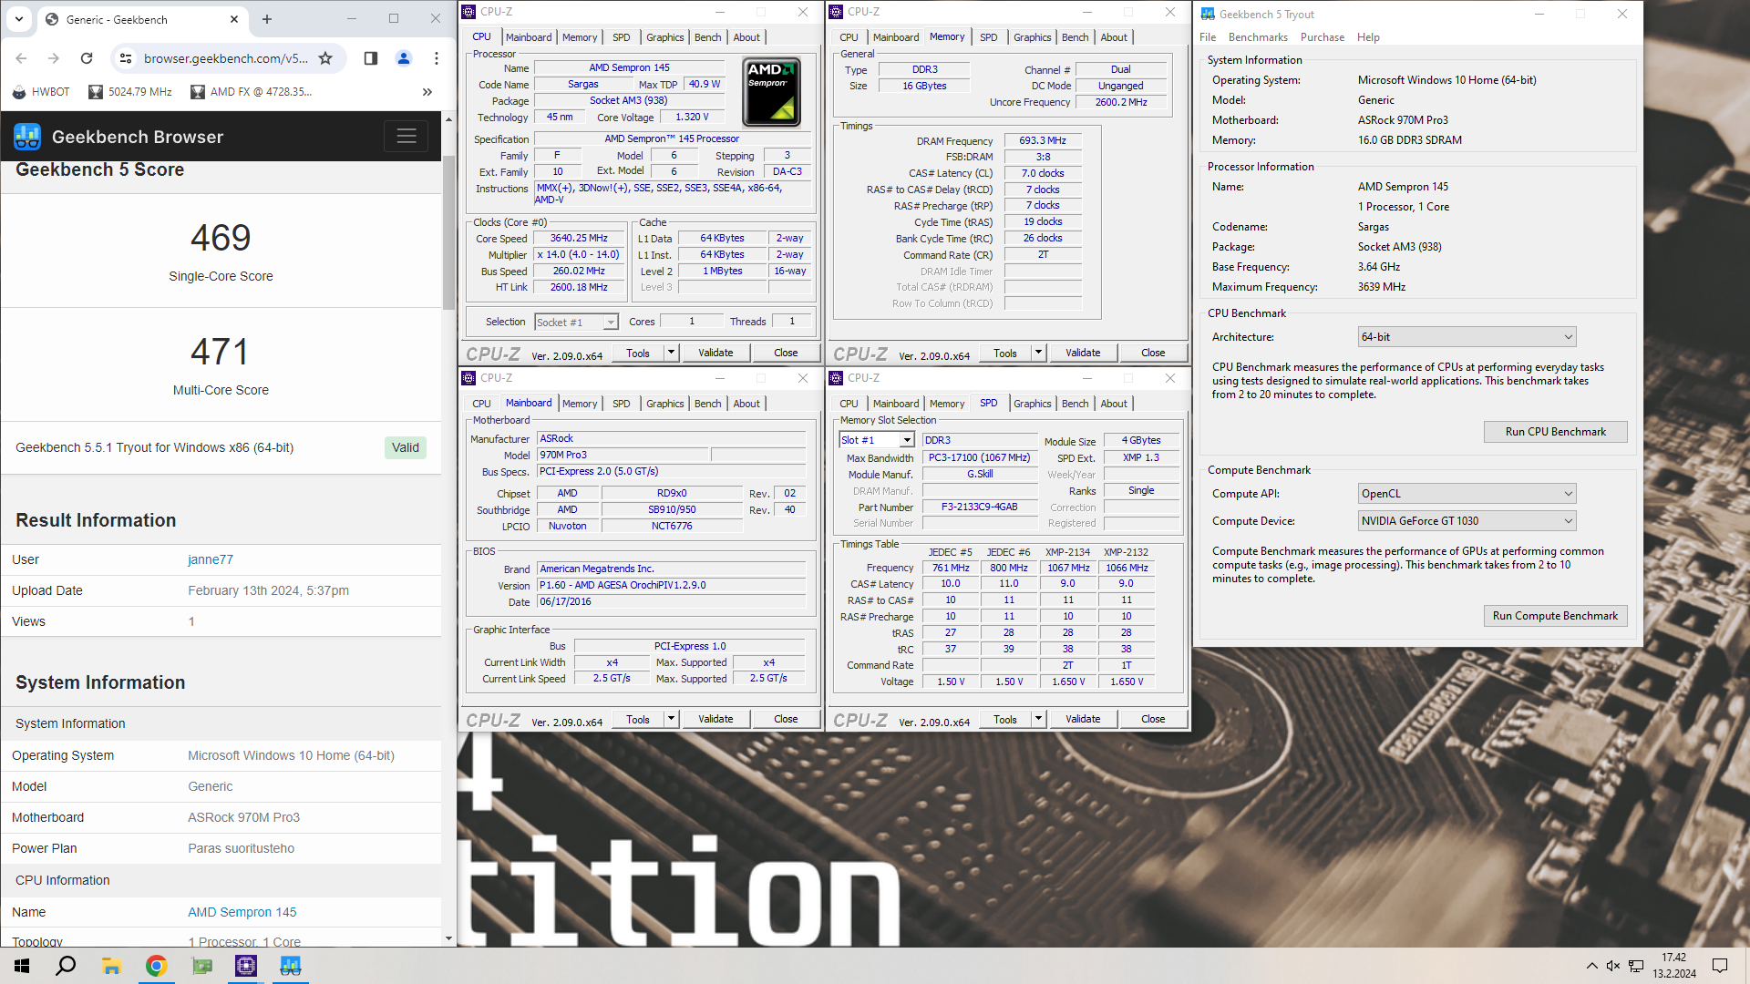Open a new Chrome tab
The width and height of the screenshot is (1750, 984).
point(267,19)
